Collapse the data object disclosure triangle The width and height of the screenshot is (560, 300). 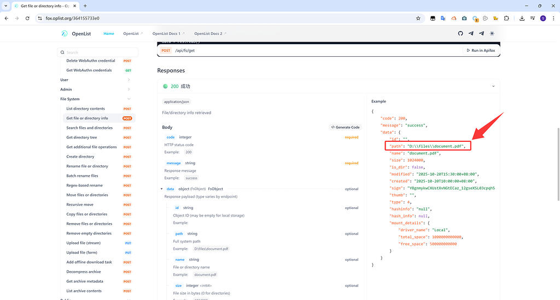point(161,189)
